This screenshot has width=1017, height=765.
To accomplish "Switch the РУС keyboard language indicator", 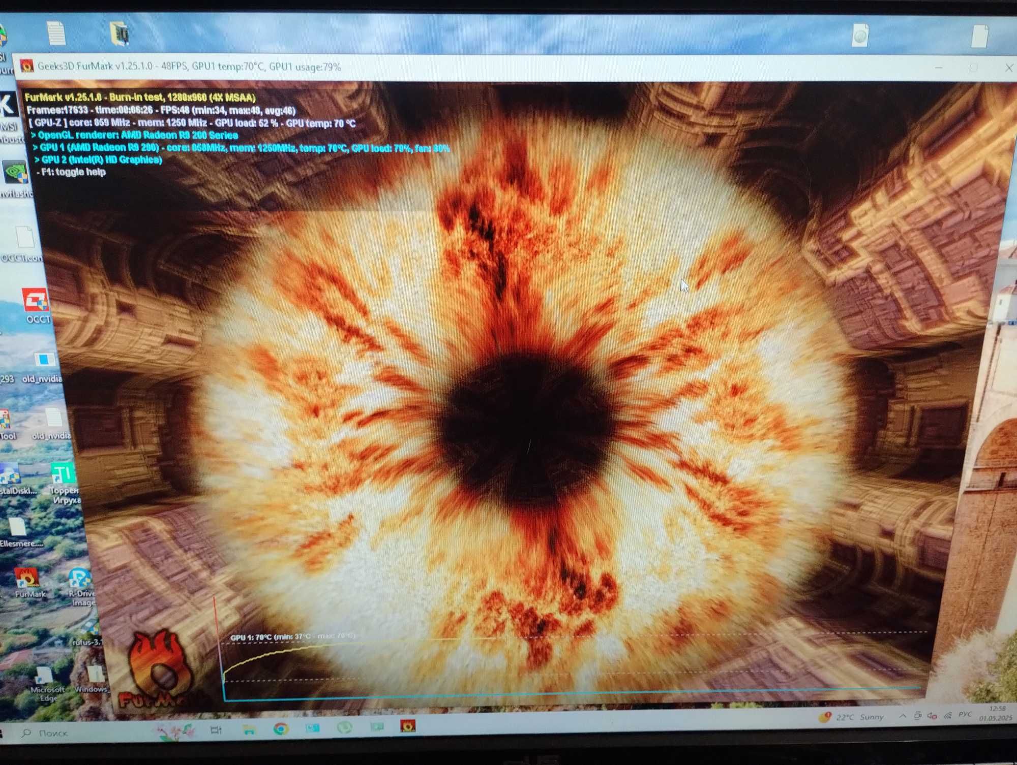I will [x=965, y=714].
